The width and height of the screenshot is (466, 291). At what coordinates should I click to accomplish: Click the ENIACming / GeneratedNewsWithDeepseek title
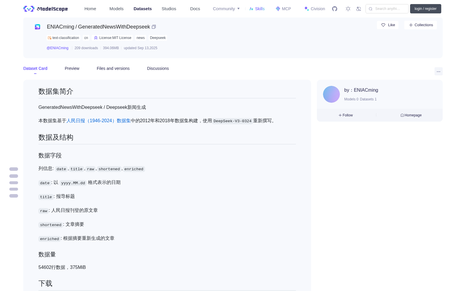tap(98, 27)
